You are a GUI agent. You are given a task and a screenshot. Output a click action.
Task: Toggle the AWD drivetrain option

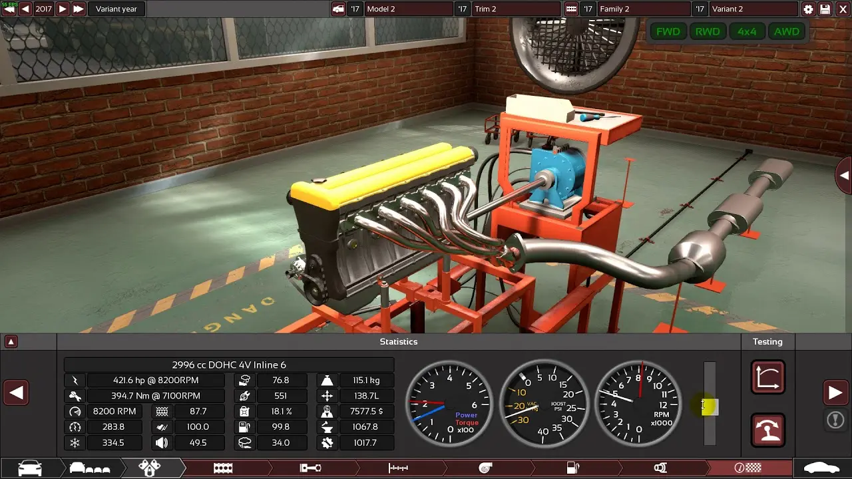click(x=787, y=31)
